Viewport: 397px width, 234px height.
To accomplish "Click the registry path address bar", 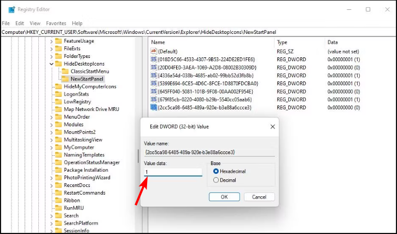I will 198,32.
